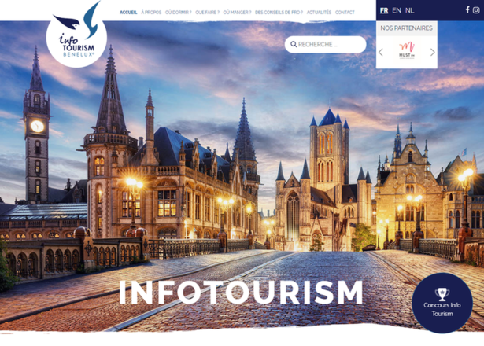Open the Facebook icon link

[467, 10]
